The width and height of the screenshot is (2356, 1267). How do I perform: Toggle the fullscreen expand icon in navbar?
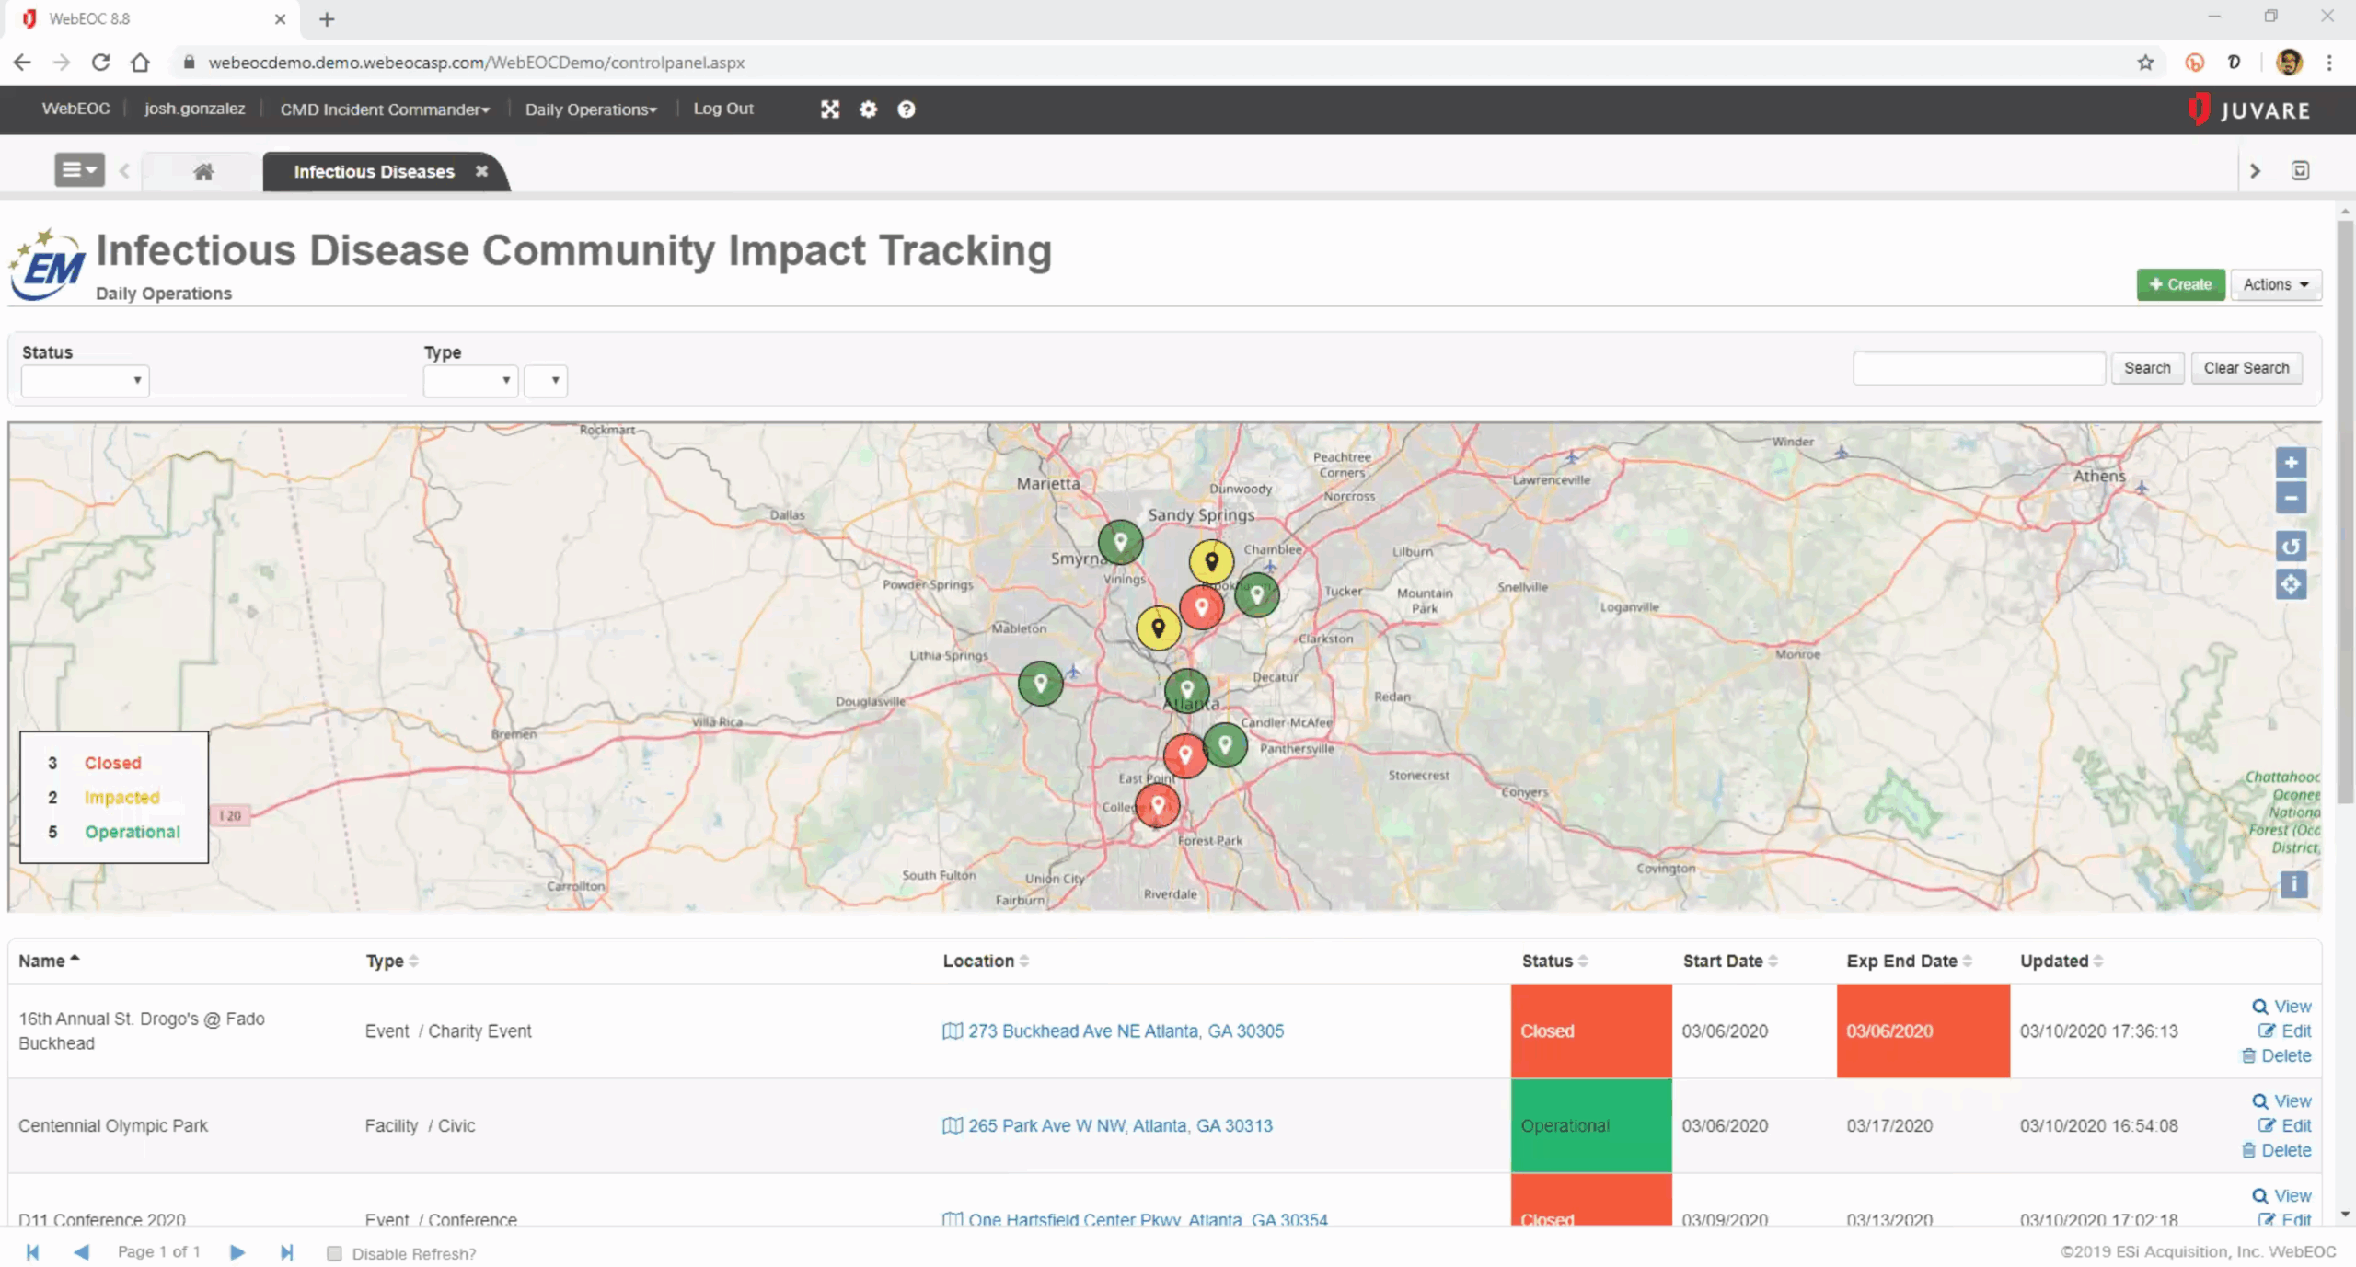[829, 109]
